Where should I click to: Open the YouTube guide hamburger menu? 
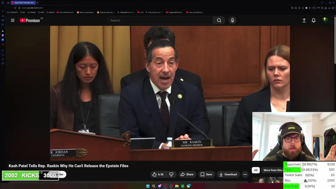tap(13, 20)
